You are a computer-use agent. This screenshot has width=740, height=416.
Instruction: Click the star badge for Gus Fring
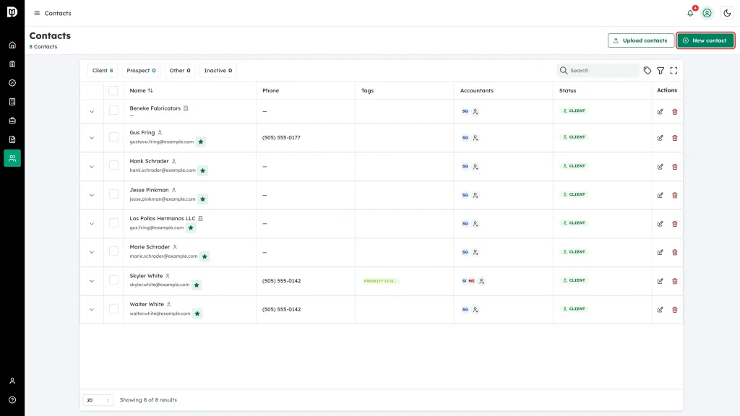[201, 142]
